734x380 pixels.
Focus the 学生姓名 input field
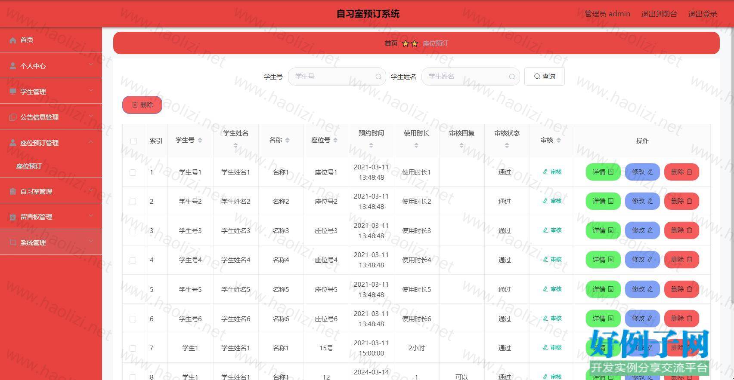(x=466, y=77)
